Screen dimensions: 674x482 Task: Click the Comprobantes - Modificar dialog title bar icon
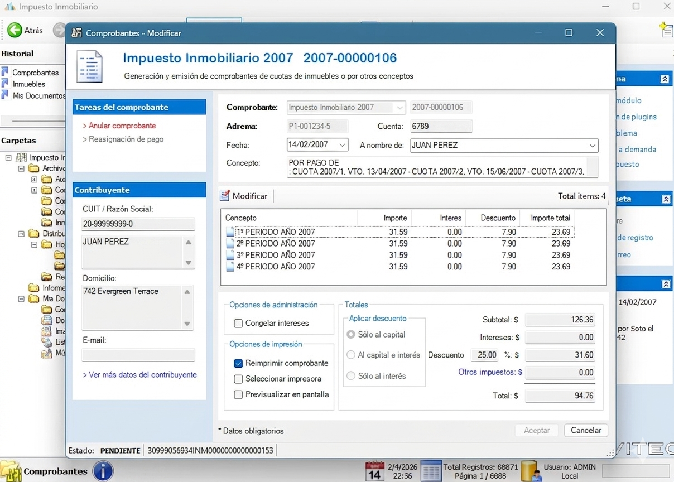pos(76,33)
